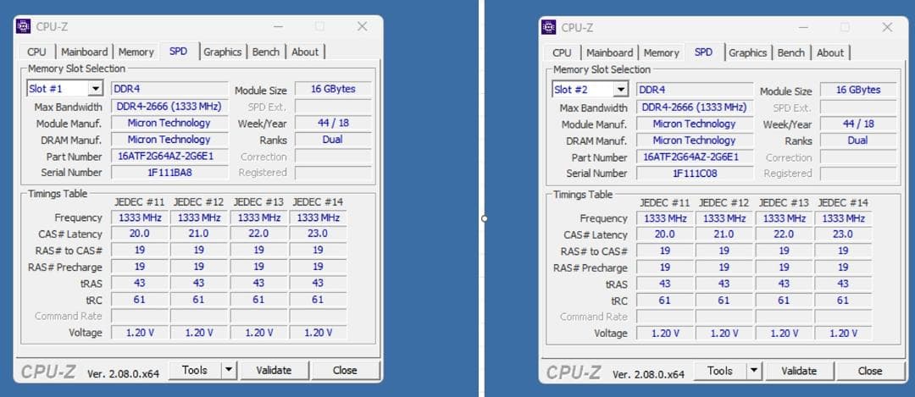Click JEDEC #11 Voltage 1.20 V in right window
Image resolution: width=915 pixels, height=397 pixels.
pyautogui.click(x=665, y=333)
